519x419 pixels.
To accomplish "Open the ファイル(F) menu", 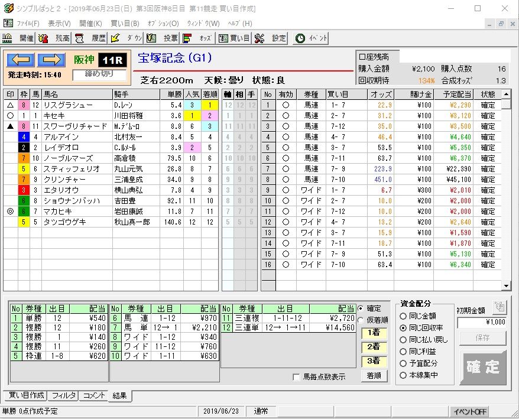I will [28, 24].
